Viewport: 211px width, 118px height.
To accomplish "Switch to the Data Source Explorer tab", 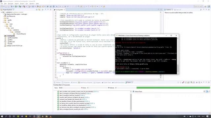I will pos(85,83).
